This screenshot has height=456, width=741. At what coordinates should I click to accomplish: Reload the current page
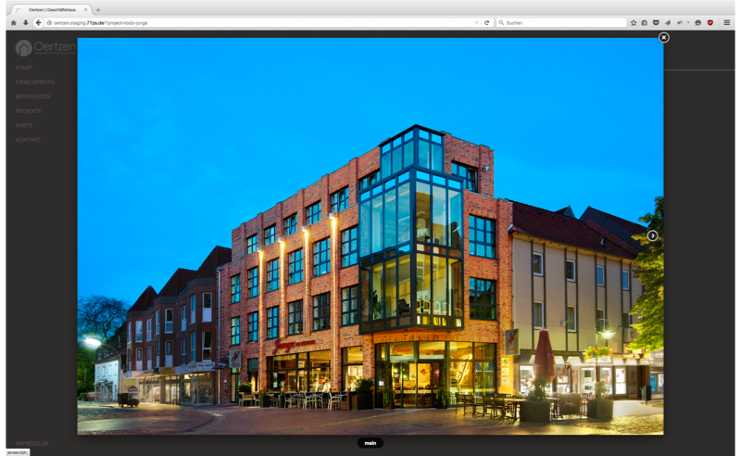[x=487, y=22]
